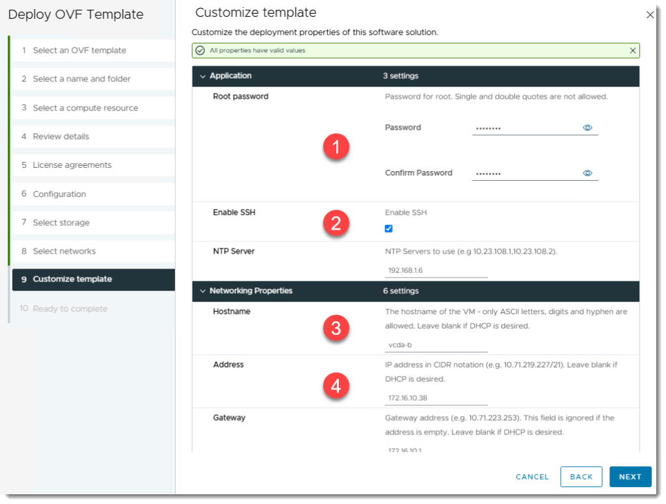Click the root Password input field
This screenshot has width=666, height=504.
coord(526,128)
